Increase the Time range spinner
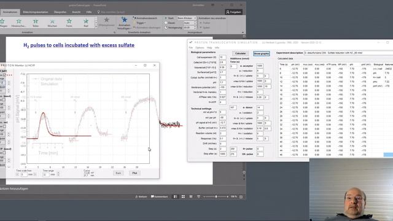Viewport: 393px width, 221px height. click(58, 173)
